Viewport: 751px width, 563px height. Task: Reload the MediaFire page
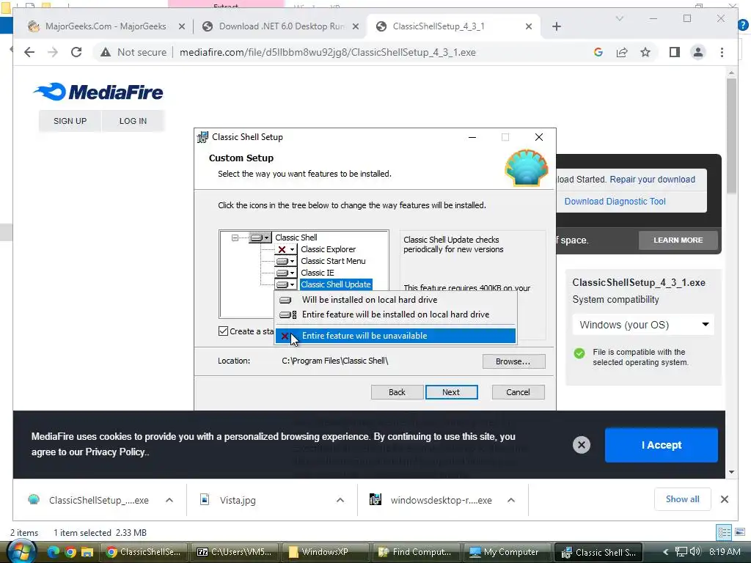76,52
